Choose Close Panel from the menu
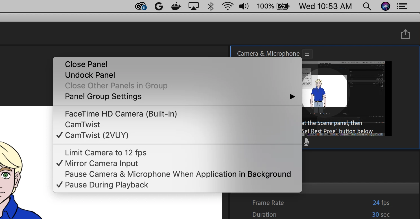 click(178, 64)
